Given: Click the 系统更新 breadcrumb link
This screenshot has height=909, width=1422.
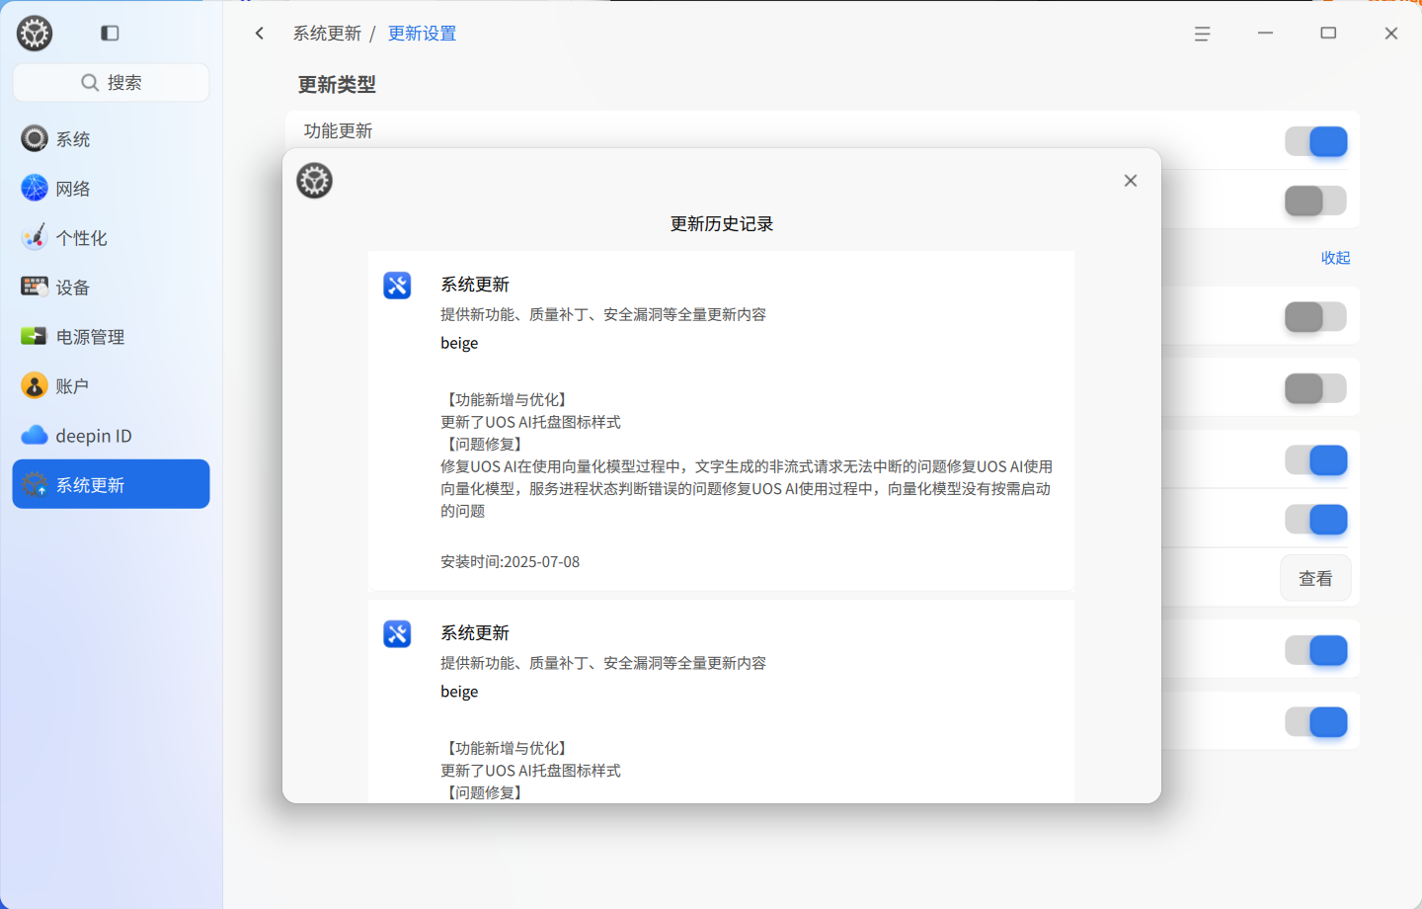Looking at the screenshot, I should [x=327, y=34].
